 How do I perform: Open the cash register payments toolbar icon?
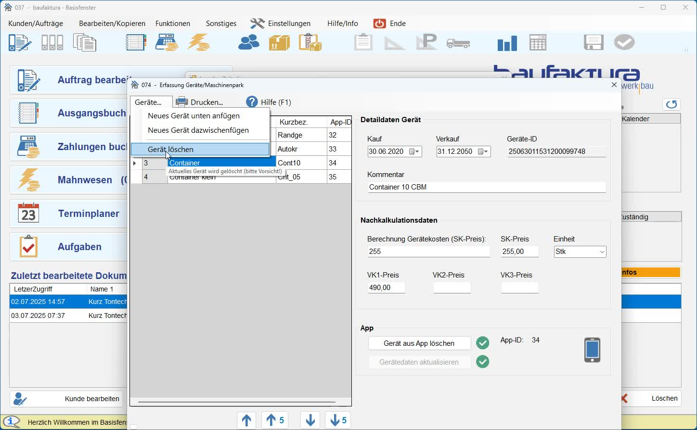(x=167, y=43)
